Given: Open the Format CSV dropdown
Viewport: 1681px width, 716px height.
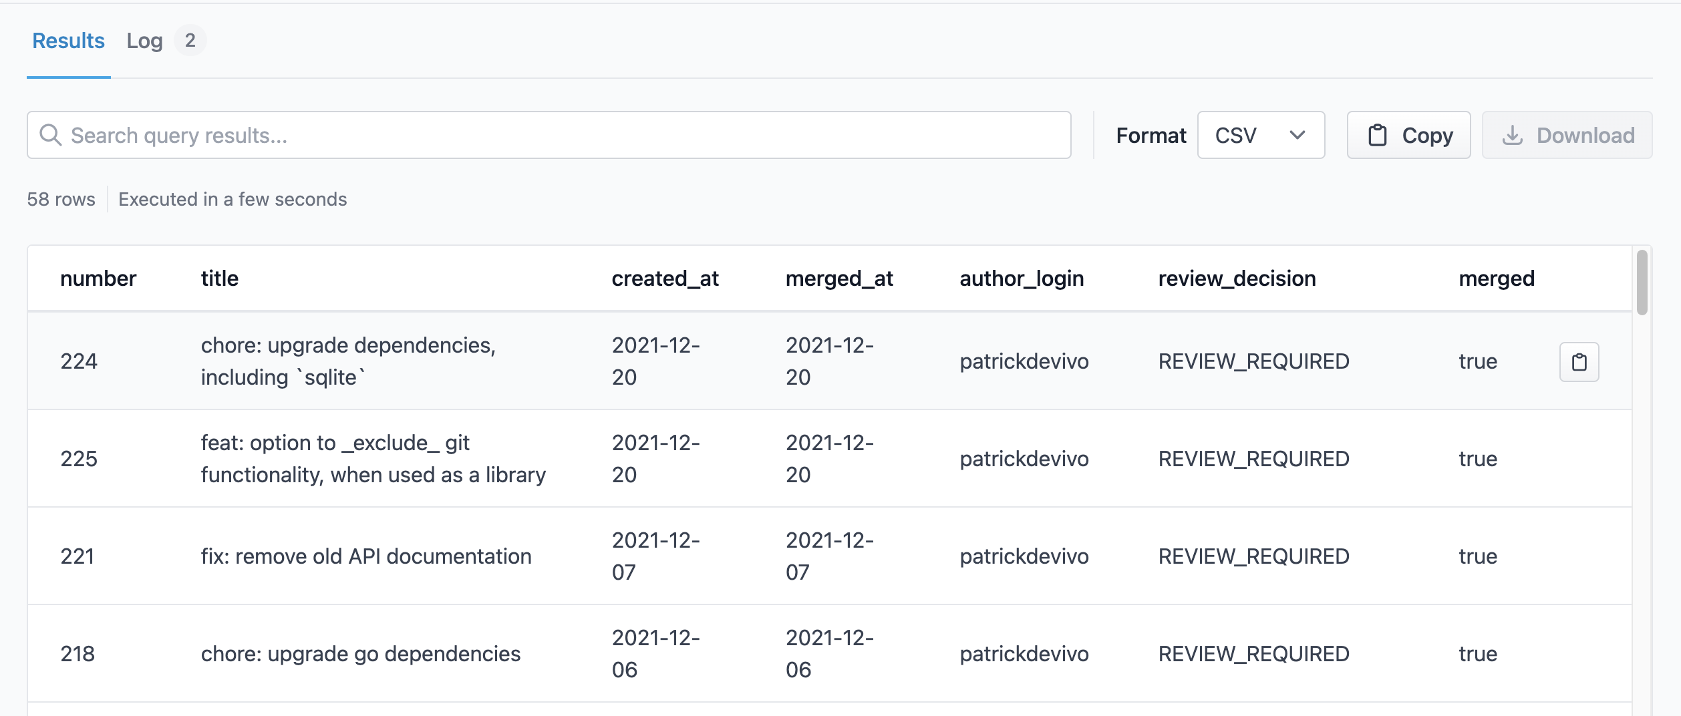Looking at the screenshot, I should coord(1260,135).
